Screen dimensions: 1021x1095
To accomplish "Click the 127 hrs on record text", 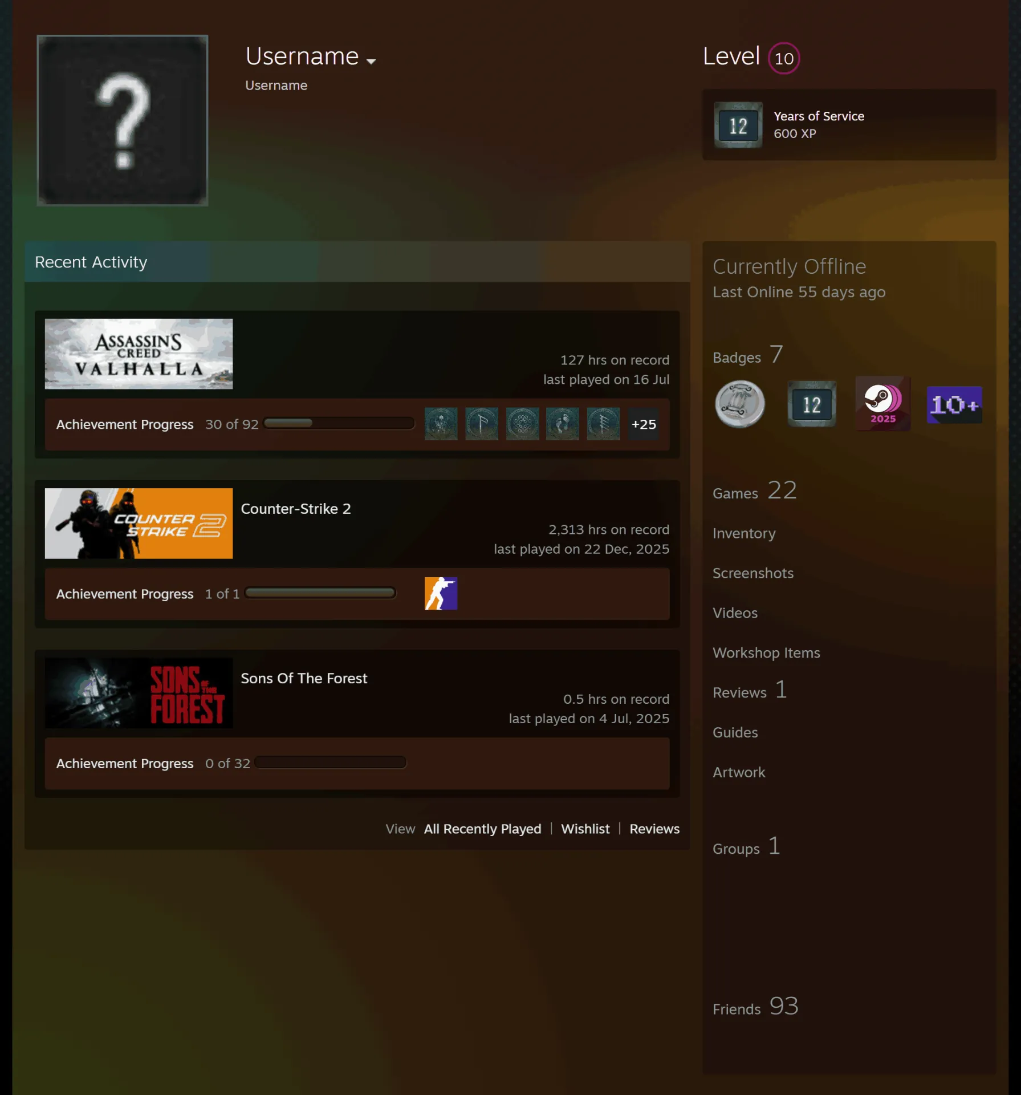I will [615, 360].
